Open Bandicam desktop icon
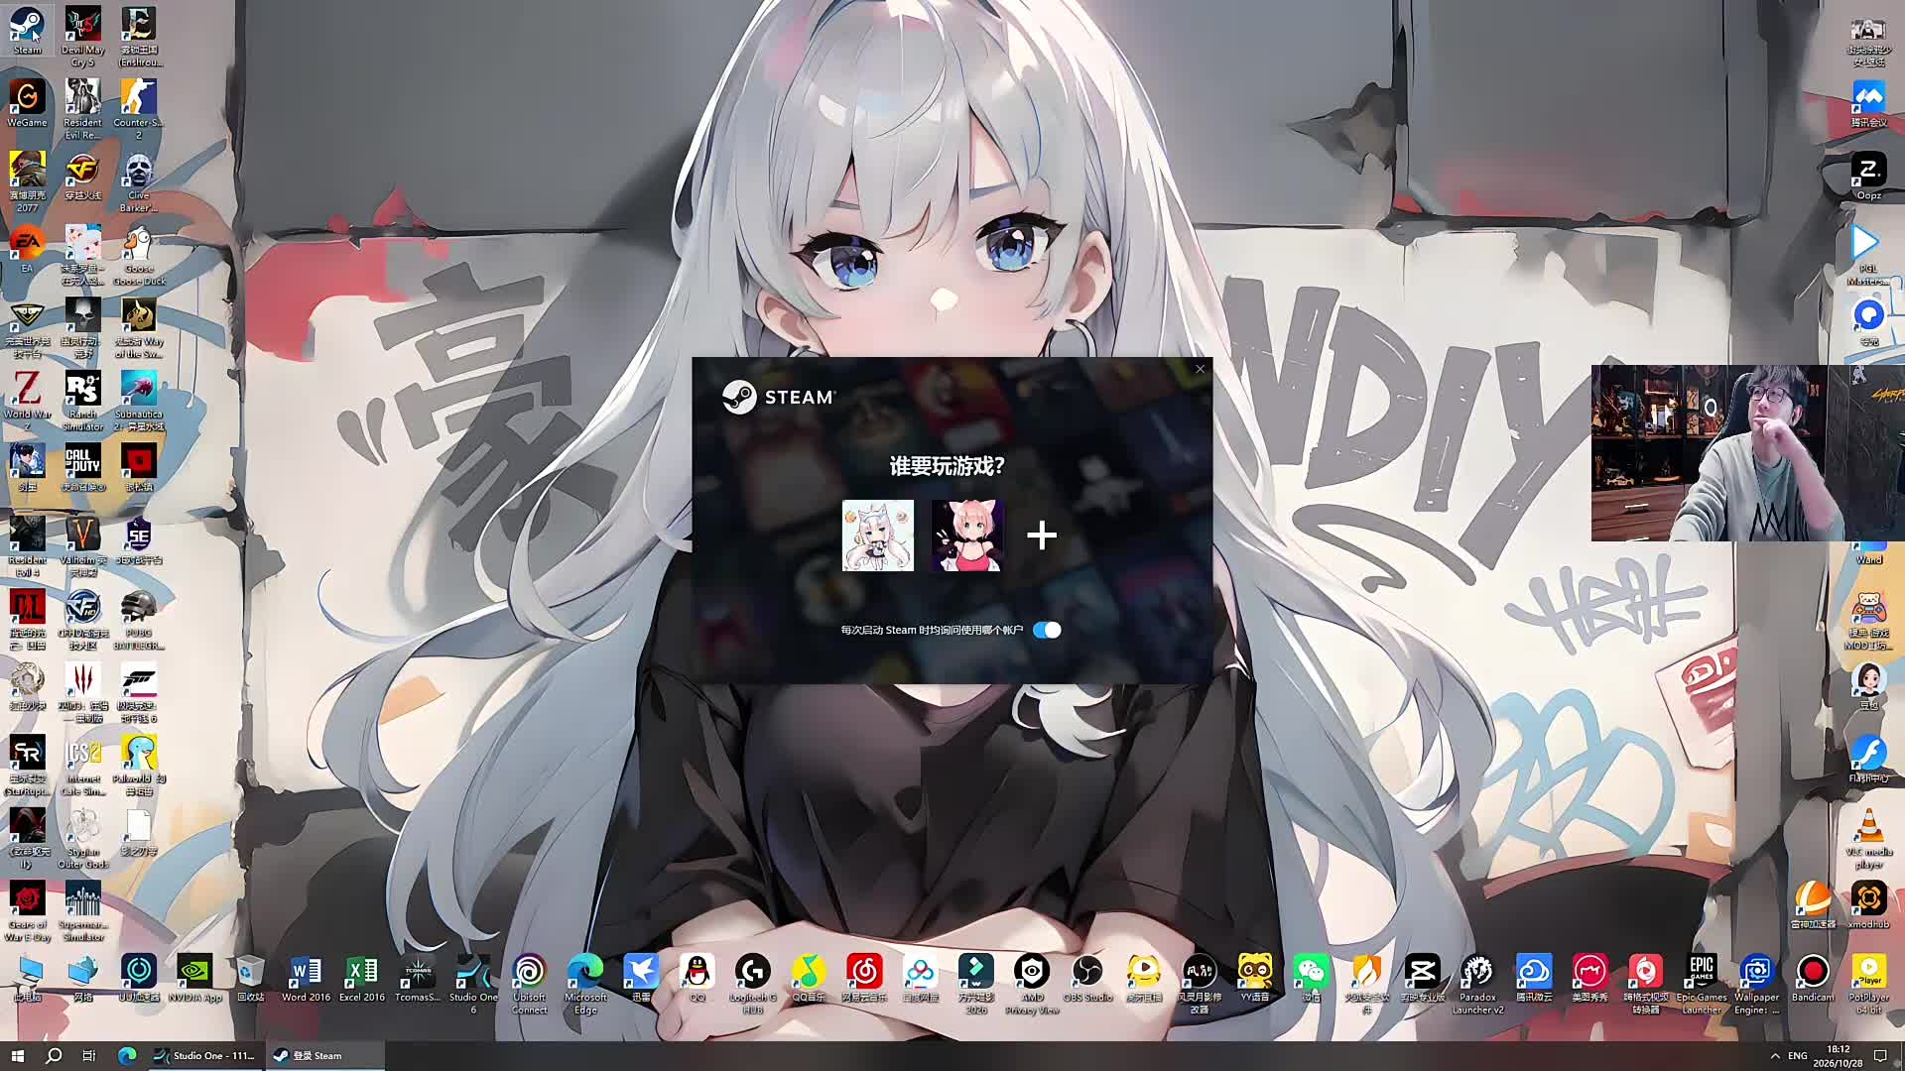Image resolution: width=1905 pixels, height=1071 pixels. click(x=1813, y=979)
